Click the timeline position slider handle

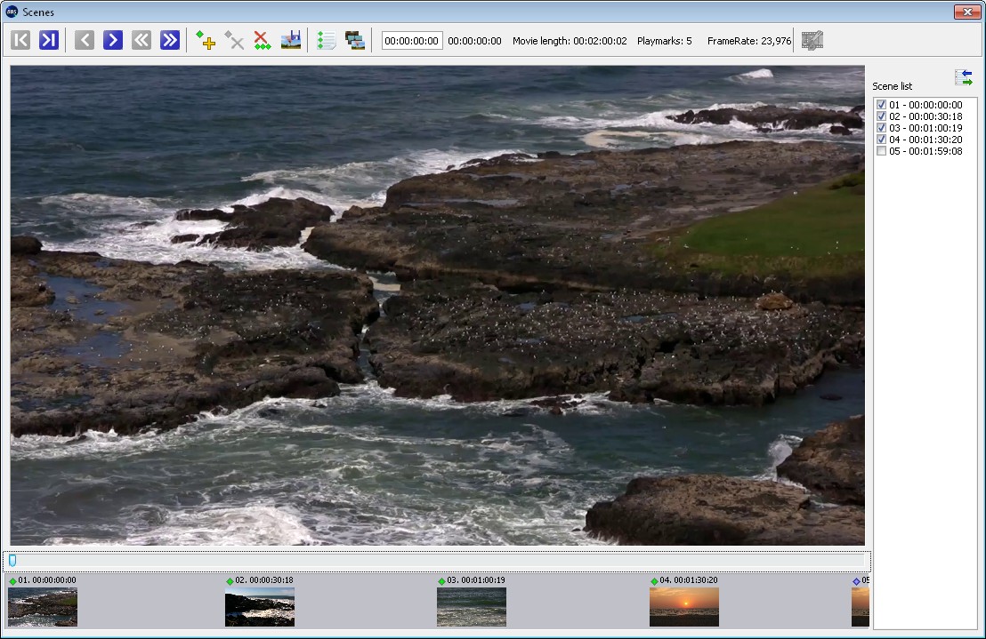click(12, 560)
